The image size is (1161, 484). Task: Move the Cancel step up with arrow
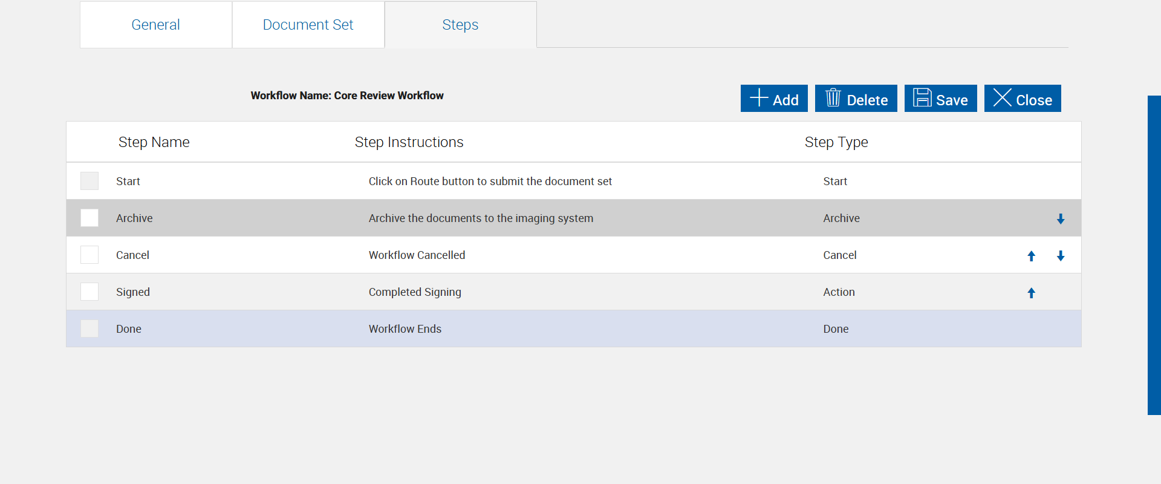coord(1032,256)
